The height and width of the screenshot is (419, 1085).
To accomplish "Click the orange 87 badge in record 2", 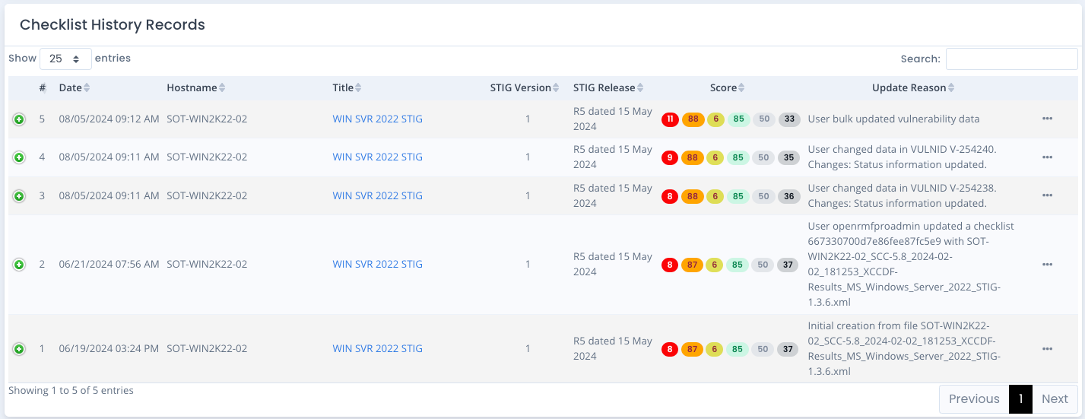I will point(693,265).
